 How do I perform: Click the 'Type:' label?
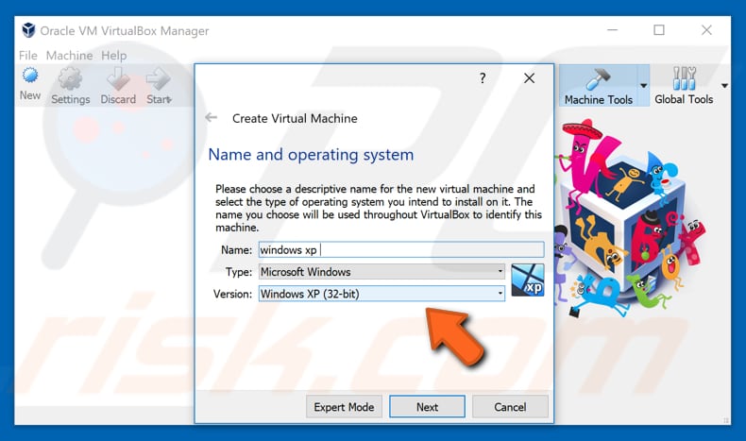point(239,272)
